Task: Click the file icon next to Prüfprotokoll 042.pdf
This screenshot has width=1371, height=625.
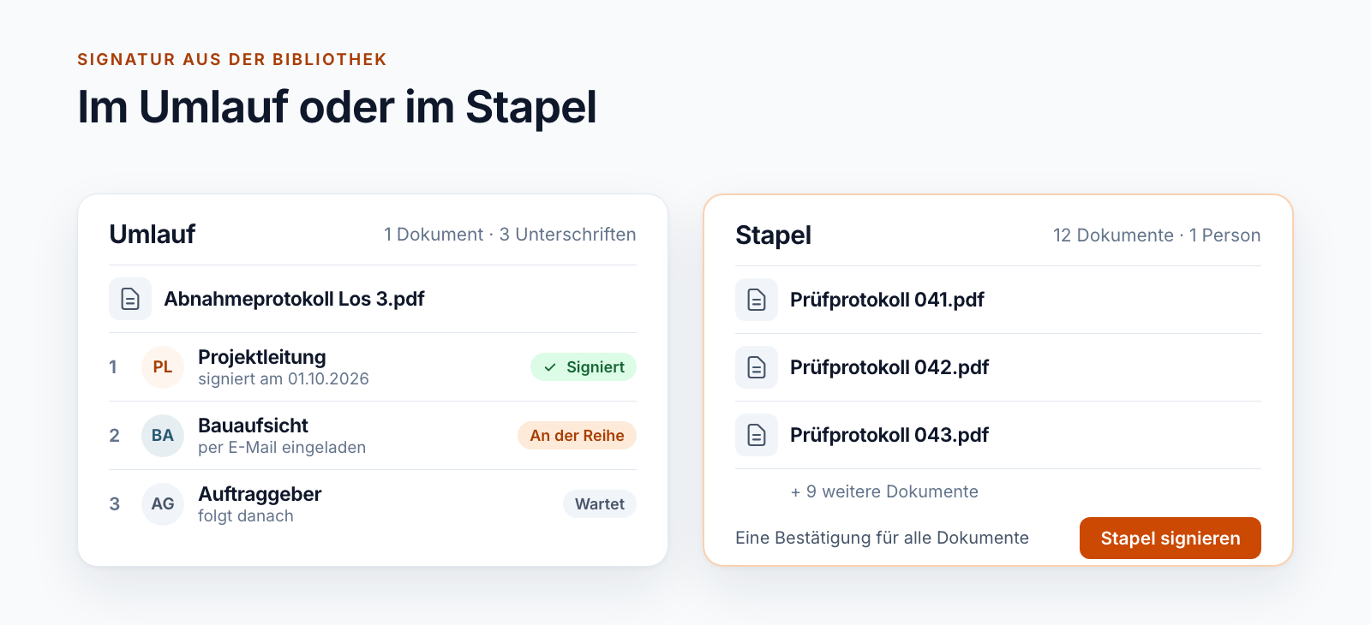Action: [757, 367]
